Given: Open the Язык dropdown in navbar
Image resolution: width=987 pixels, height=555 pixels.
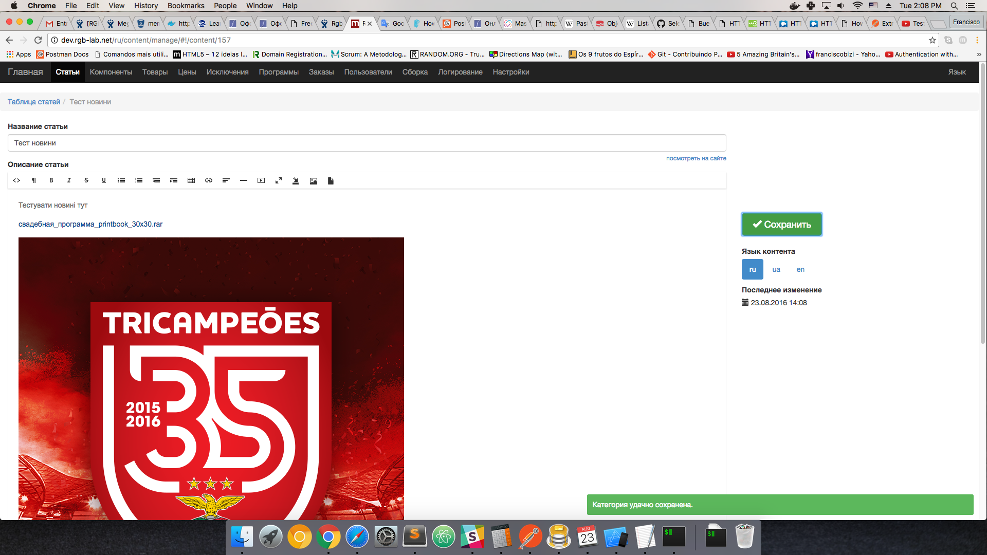Looking at the screenshot, I should tap(957, 72).
